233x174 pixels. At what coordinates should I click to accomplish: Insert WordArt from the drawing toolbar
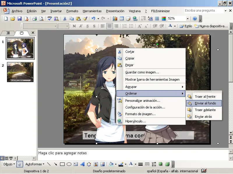pyautogui.click(x=82, y=164)
